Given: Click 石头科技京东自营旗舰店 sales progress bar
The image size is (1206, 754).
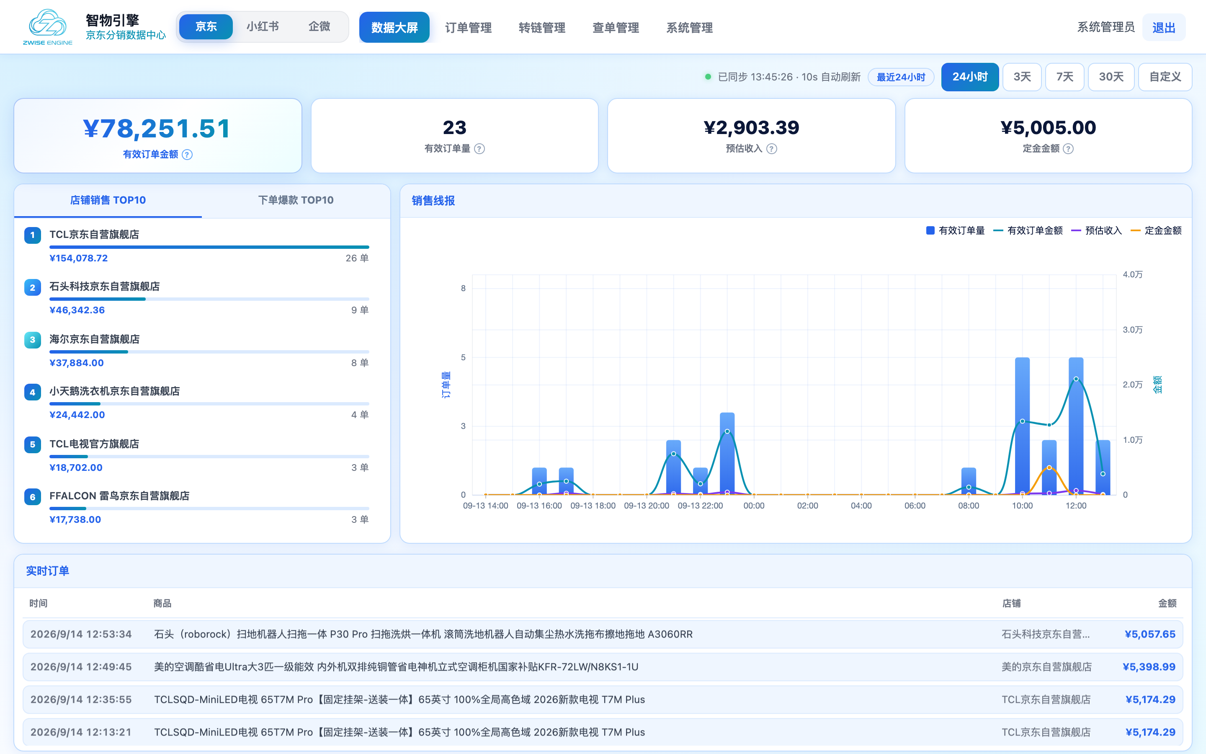Looking at the screenshot, I should 209,299.
